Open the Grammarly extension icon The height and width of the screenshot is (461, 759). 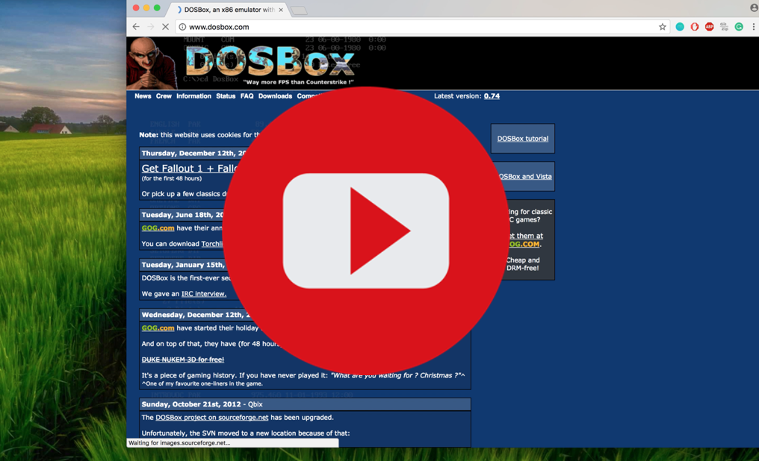coord(739,27)
